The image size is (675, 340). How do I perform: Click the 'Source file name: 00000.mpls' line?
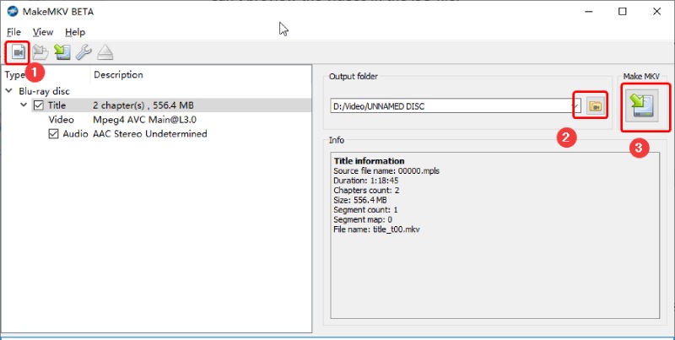386,171
